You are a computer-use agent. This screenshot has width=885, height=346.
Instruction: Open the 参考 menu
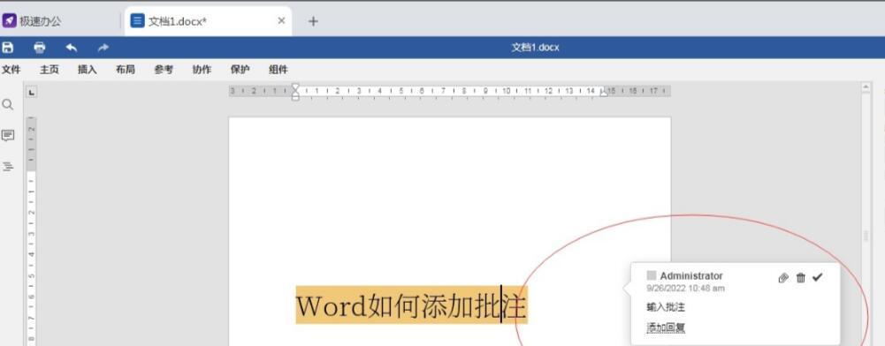pos(164,70)
